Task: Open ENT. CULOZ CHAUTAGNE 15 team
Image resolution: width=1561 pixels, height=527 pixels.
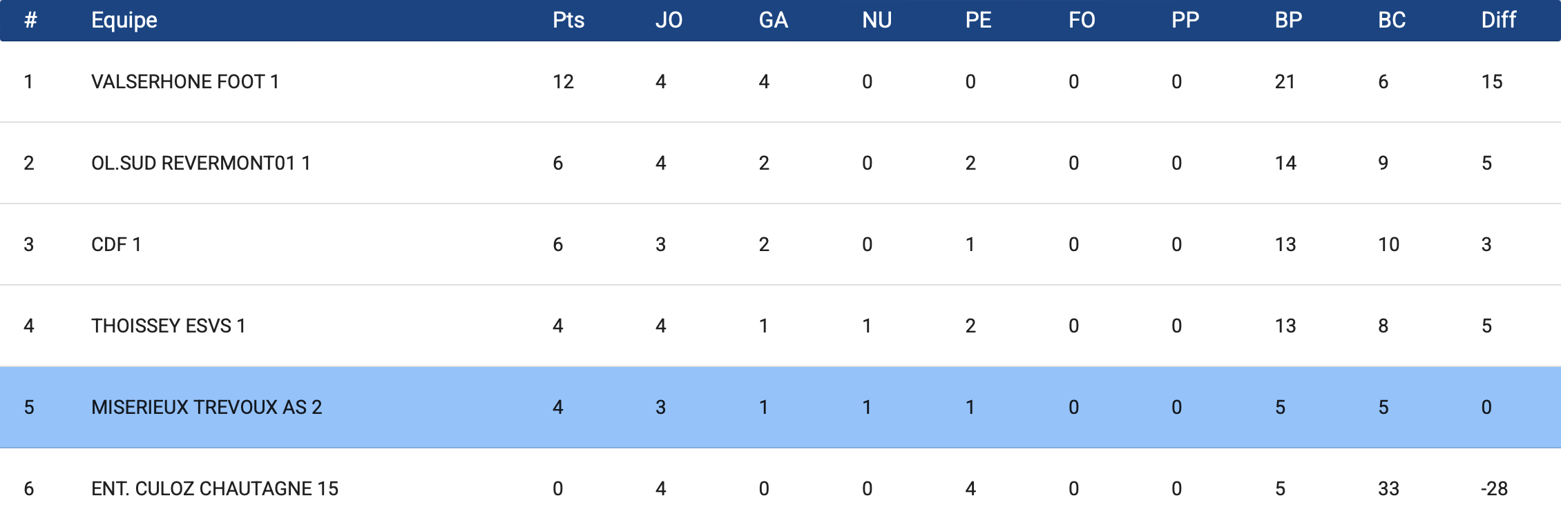Action: click(x=215, y=489)
